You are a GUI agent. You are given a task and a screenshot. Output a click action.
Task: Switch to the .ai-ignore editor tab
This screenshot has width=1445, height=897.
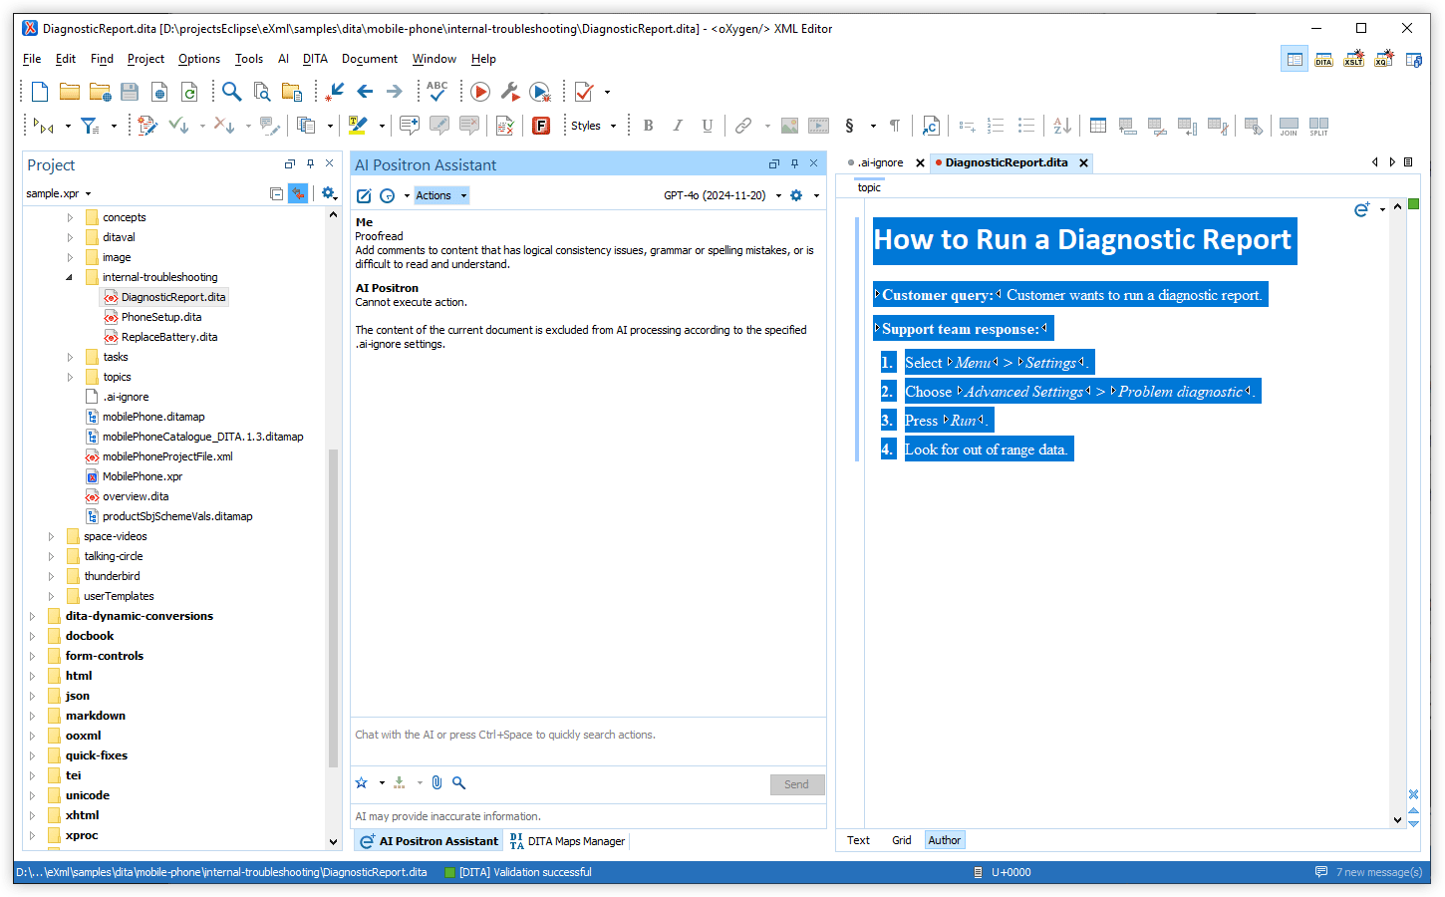click(880, 162)
